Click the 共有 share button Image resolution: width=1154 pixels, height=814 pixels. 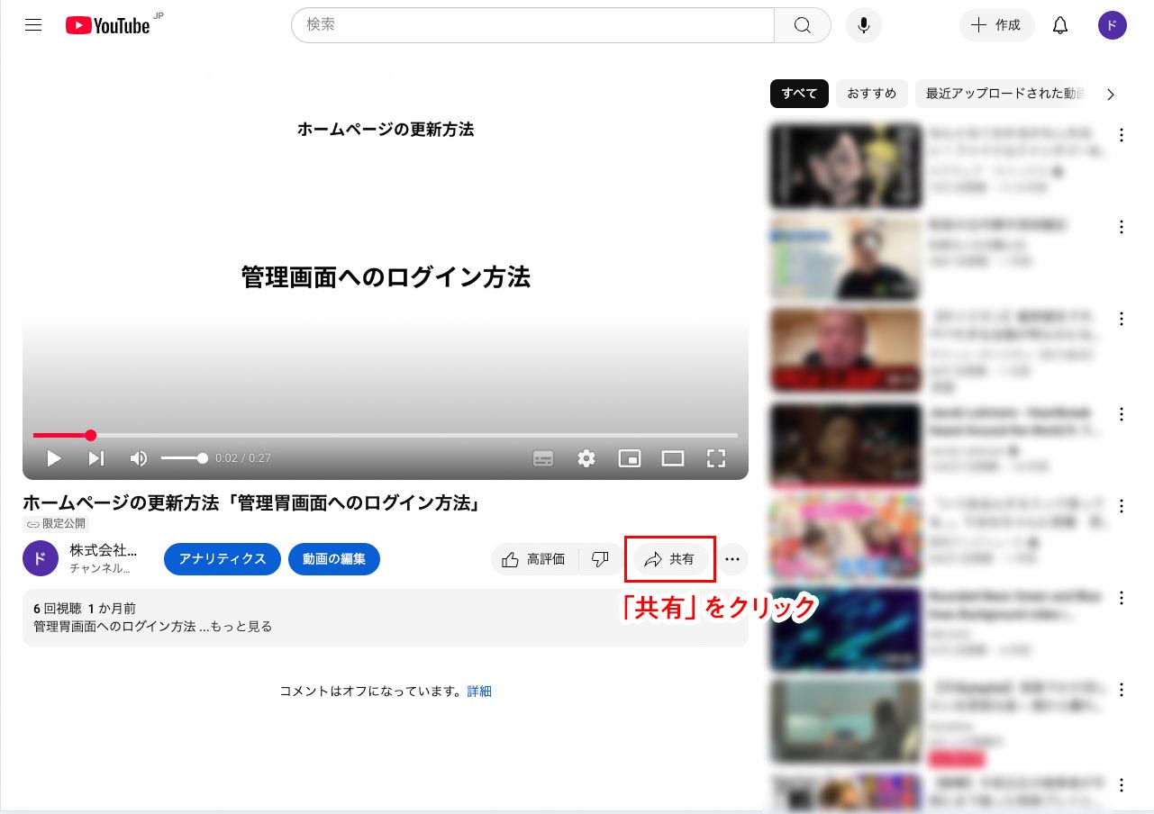[670, 559]
